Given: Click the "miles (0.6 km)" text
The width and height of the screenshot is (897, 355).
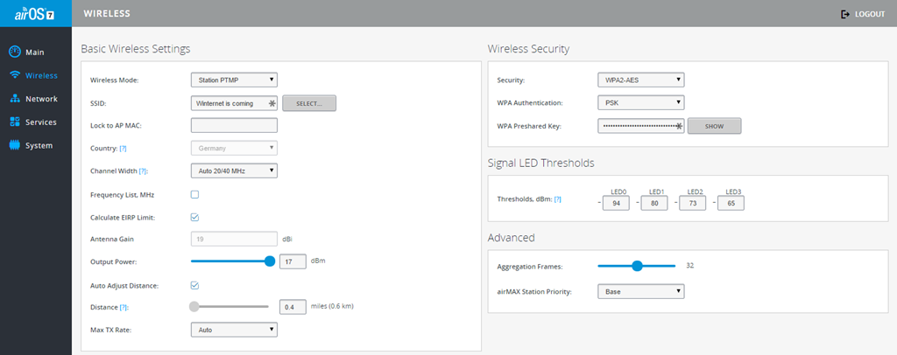Looking at the screenshot, I should tap(332, 307).
